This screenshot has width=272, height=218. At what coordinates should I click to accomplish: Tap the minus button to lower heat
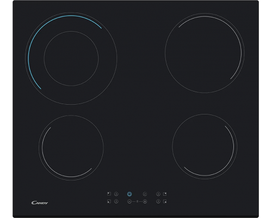click(x=129, y=201)
